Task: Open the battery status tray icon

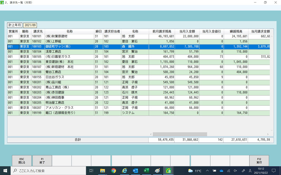Action: pyautogui.click(x=214, y=171)
